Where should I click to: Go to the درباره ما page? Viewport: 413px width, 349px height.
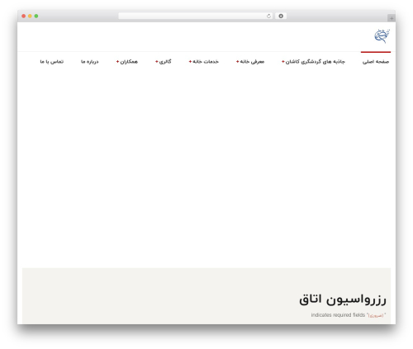tap(89, 62)
